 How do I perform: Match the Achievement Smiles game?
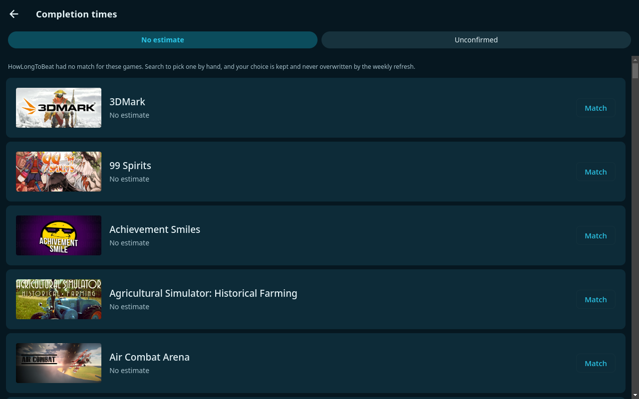click(596, 235)
